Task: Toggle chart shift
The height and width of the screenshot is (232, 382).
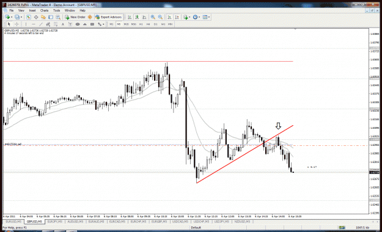Action: pos(177,17)
